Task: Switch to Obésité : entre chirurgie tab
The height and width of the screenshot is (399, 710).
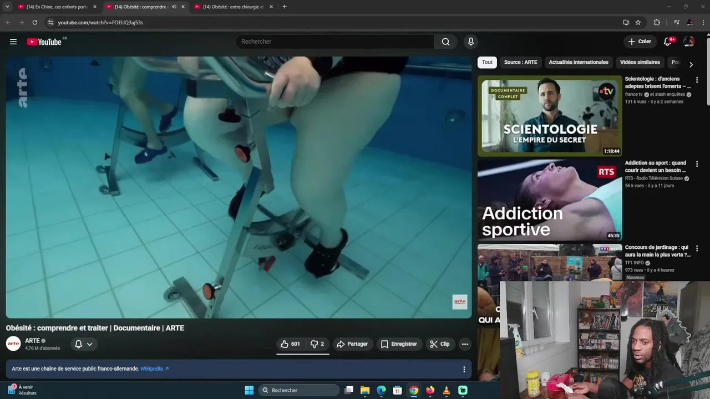Action: [x=234, y=7]
